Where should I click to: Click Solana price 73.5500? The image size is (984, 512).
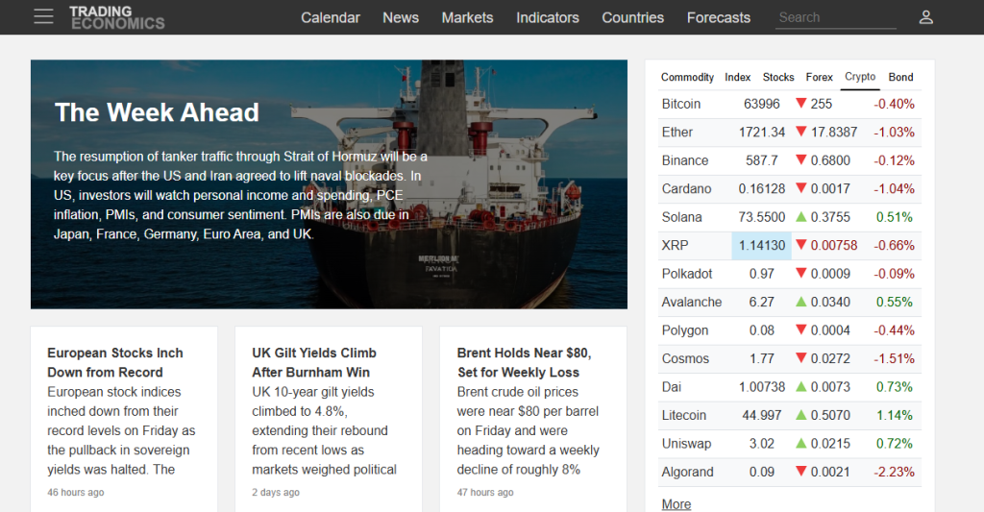pos(762,217)
